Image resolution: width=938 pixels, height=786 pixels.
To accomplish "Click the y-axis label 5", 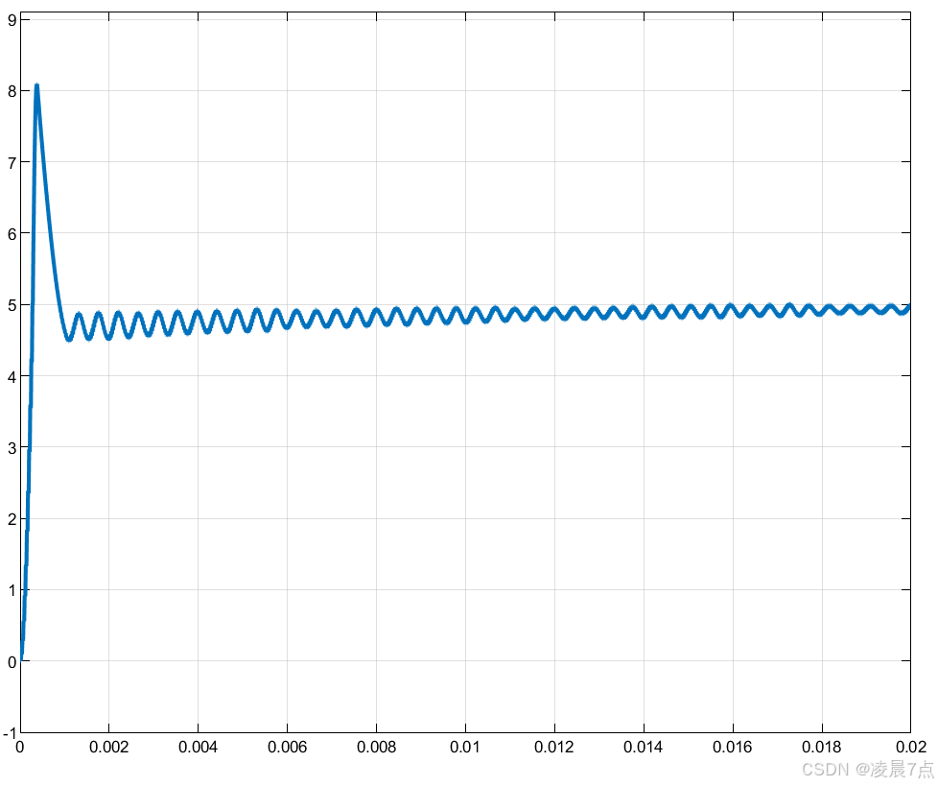I will pyautogui.click(x=12, y=306).
